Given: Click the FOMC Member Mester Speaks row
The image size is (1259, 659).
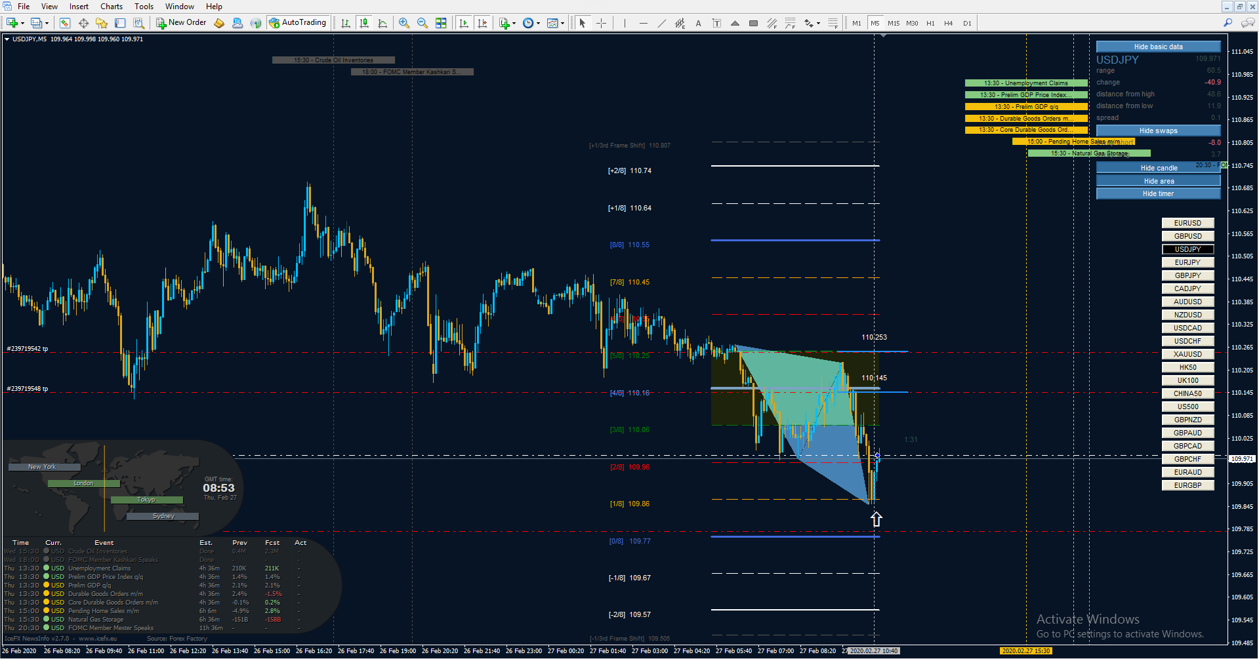Looking at the screenshot, I should pos(153,628).
